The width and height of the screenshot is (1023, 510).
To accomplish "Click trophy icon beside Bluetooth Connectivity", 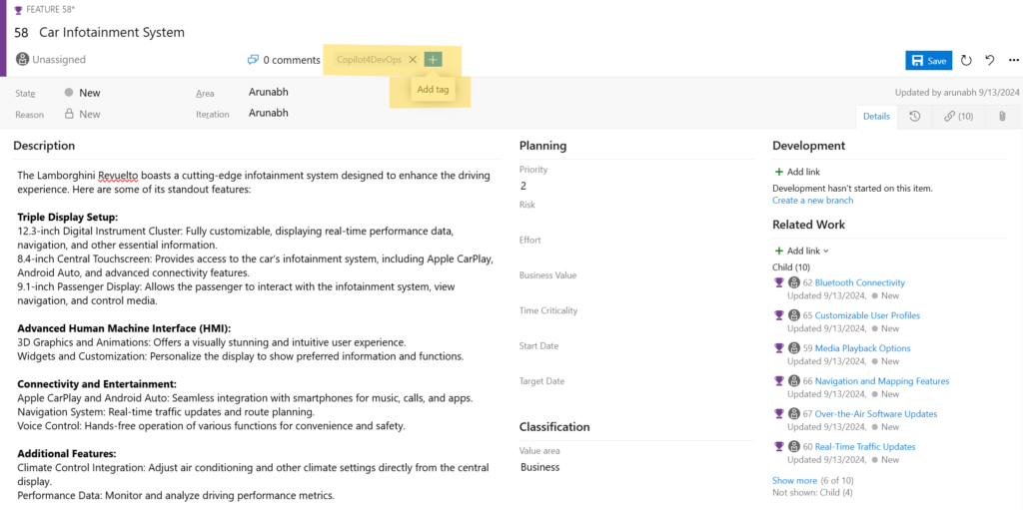I will [x=778, y=282].
